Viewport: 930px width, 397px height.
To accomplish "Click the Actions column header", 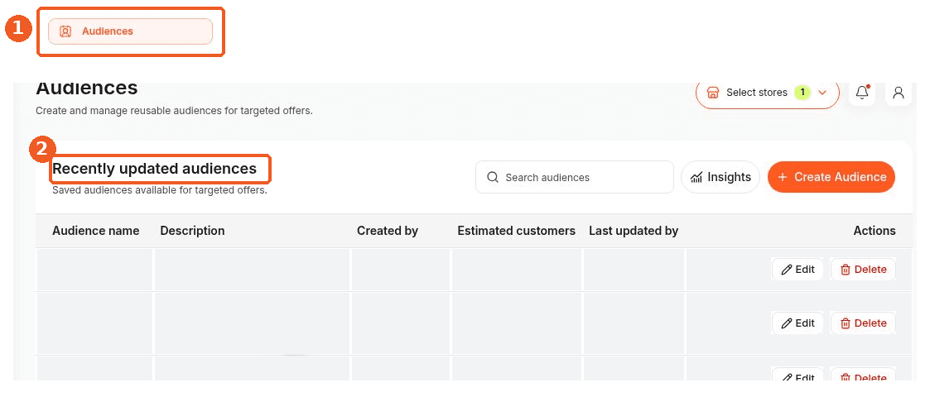I will [x=875, y=231].
